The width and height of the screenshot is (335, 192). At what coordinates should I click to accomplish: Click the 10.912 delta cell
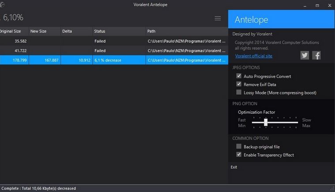[x=76, y=60]
